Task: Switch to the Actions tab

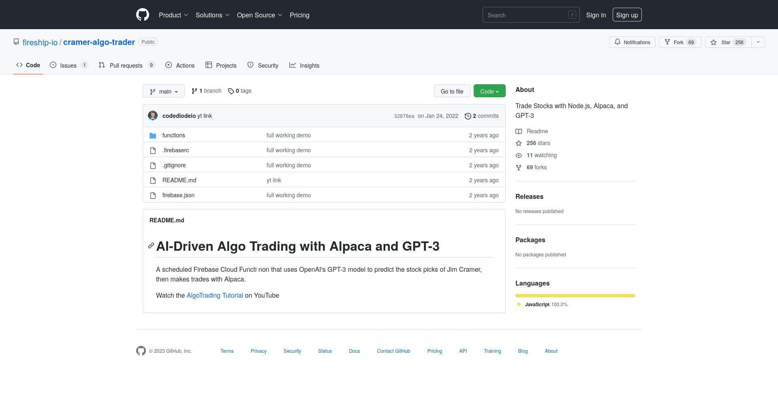Action: [x=180, y=65]
